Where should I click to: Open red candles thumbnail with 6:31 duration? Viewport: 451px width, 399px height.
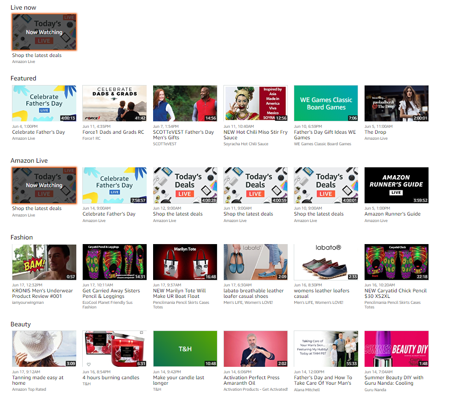(x=114, y=348)
